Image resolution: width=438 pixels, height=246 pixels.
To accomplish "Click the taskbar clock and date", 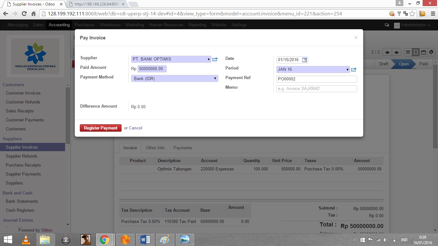I will [422, 240].
